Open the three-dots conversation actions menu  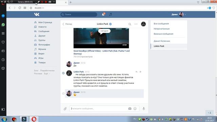coord(136,24)
